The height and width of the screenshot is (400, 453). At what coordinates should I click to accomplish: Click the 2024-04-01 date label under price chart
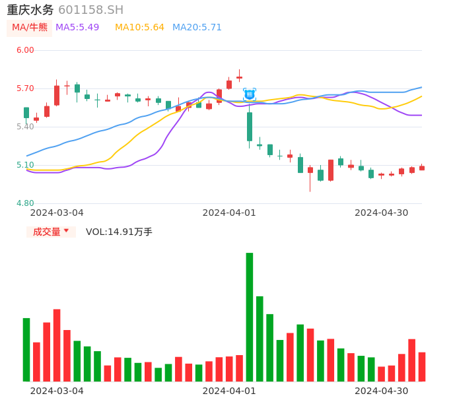(229, 213)
